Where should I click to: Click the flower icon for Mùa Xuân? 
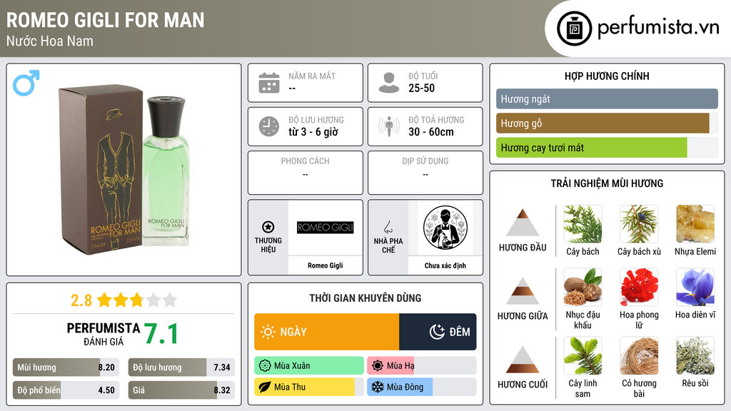(264, 365)
